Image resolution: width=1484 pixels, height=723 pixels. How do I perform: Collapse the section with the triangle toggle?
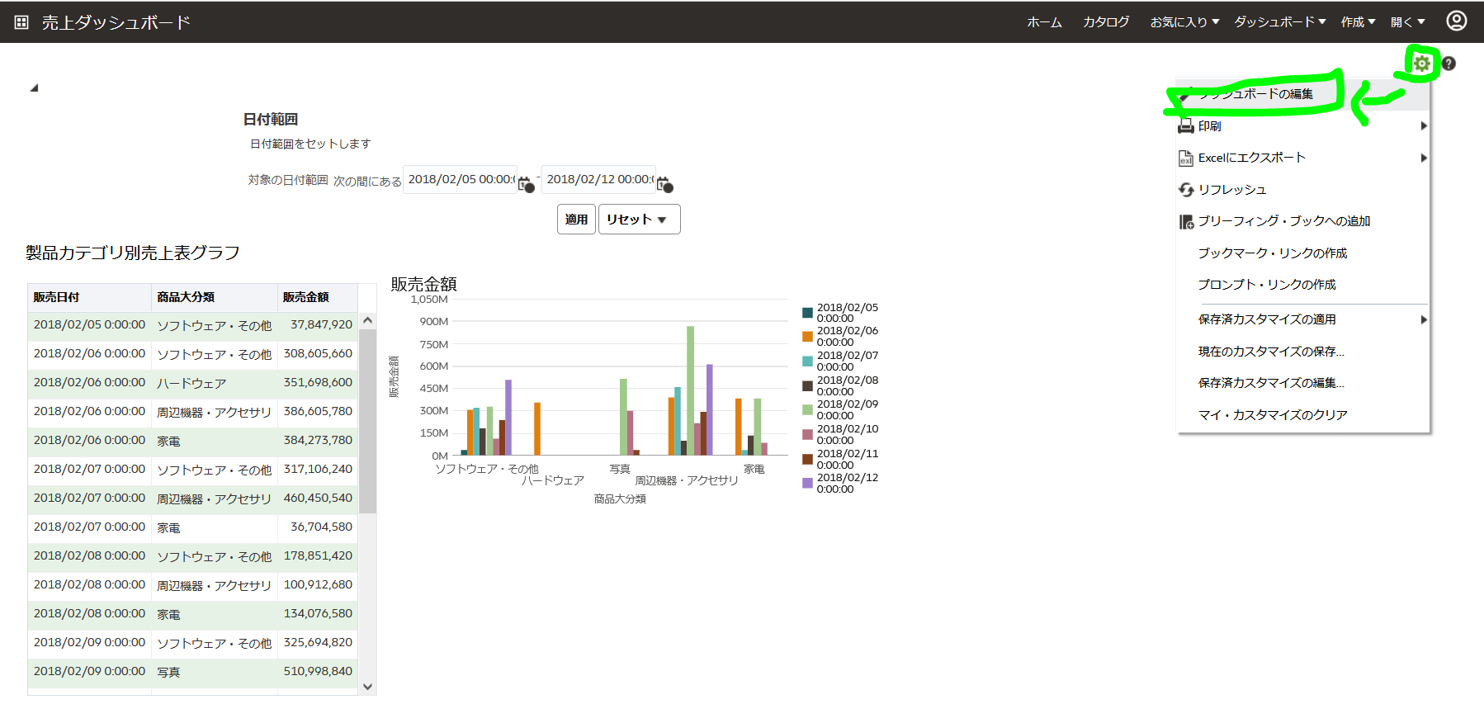34,87
